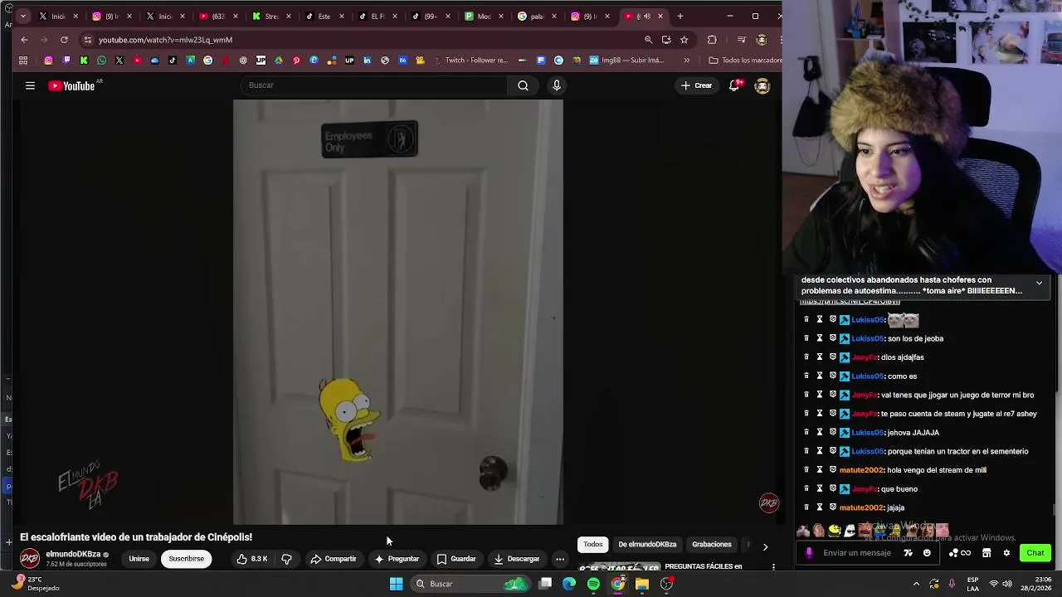The height and width of the screenshot is (597, 1062).
Task: Open options menu for PREGUNTAS FÁCILES video
Action: tap(773, 567)
